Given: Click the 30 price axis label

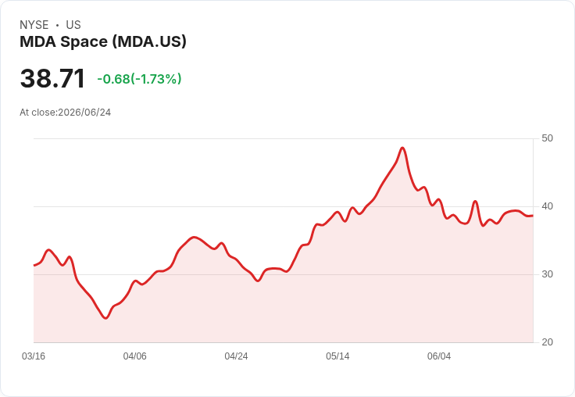Looking at the screenshot, I should [547, 274].
